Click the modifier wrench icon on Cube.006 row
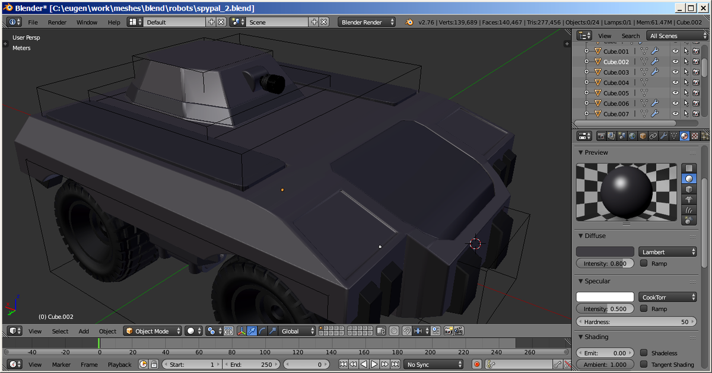The height and width of the screenshot is (373, 712). coord(655,103)
